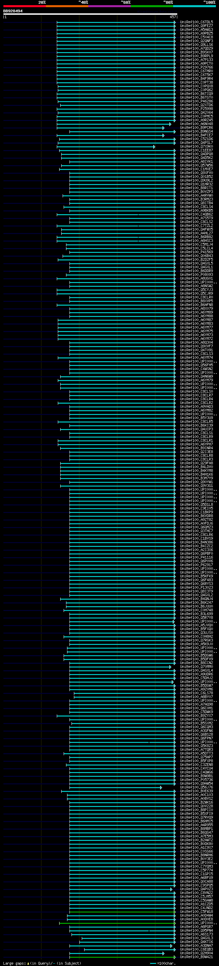Image resolution: width=219 pixels, height=966 pixels.
Task: Select label UniRef100_A4R955
Action: click(x=196, y=825)
